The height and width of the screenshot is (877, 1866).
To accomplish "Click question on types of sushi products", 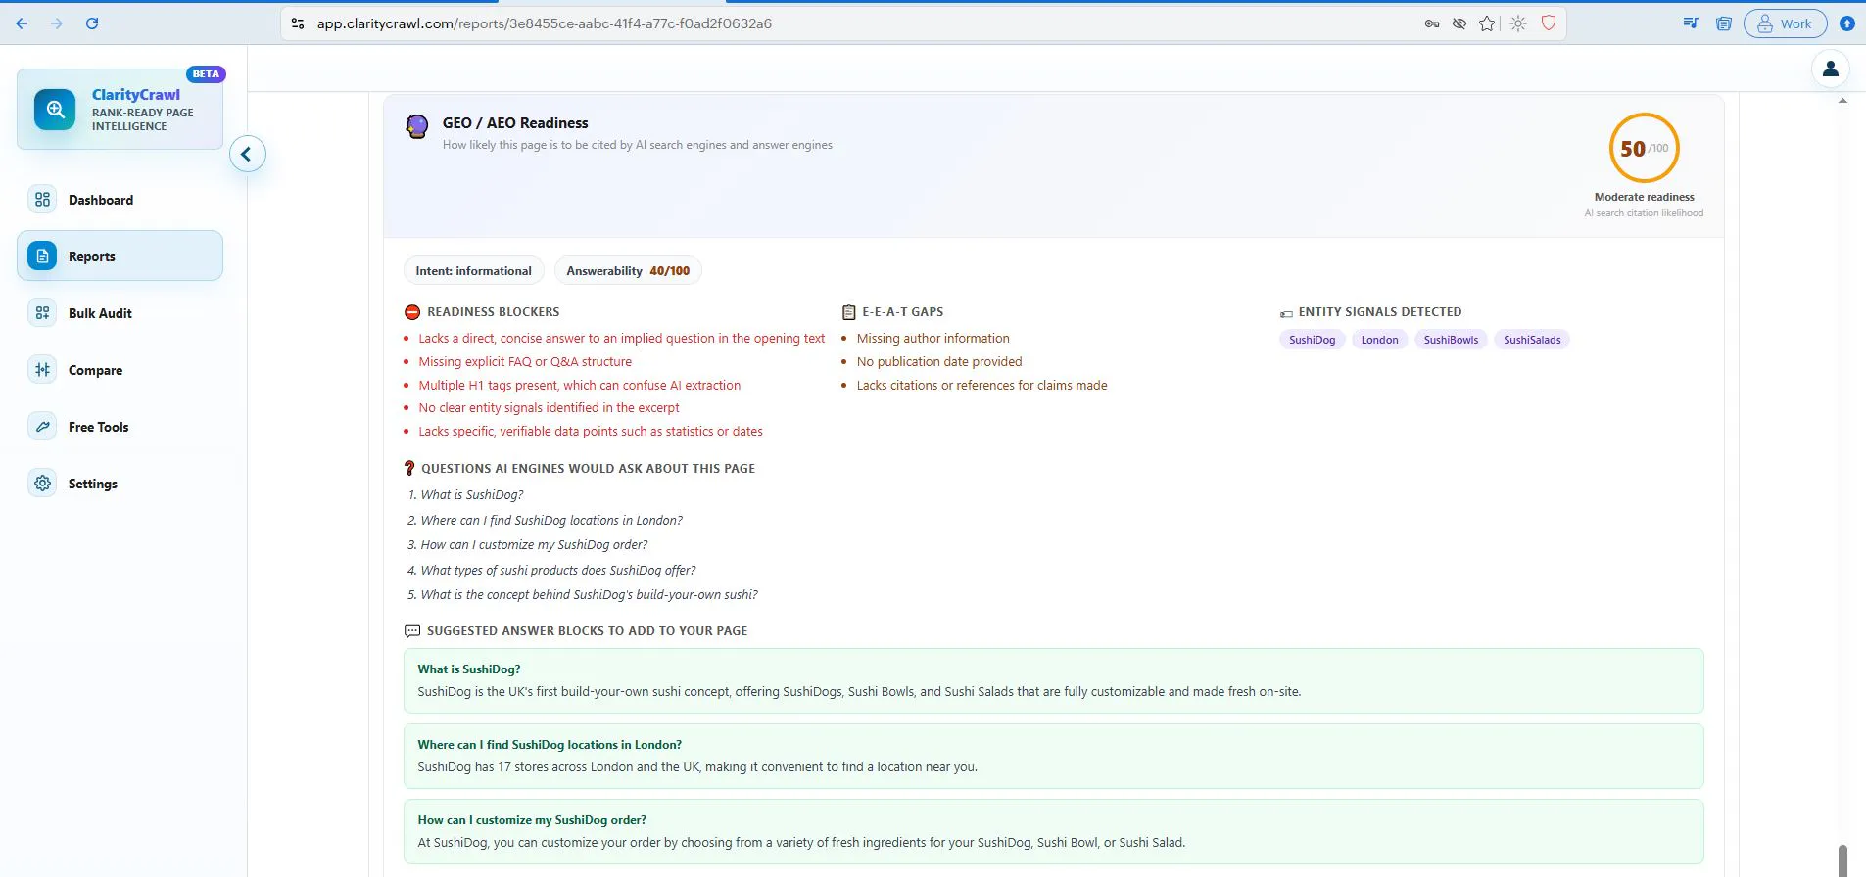I will tap(551, 570).
